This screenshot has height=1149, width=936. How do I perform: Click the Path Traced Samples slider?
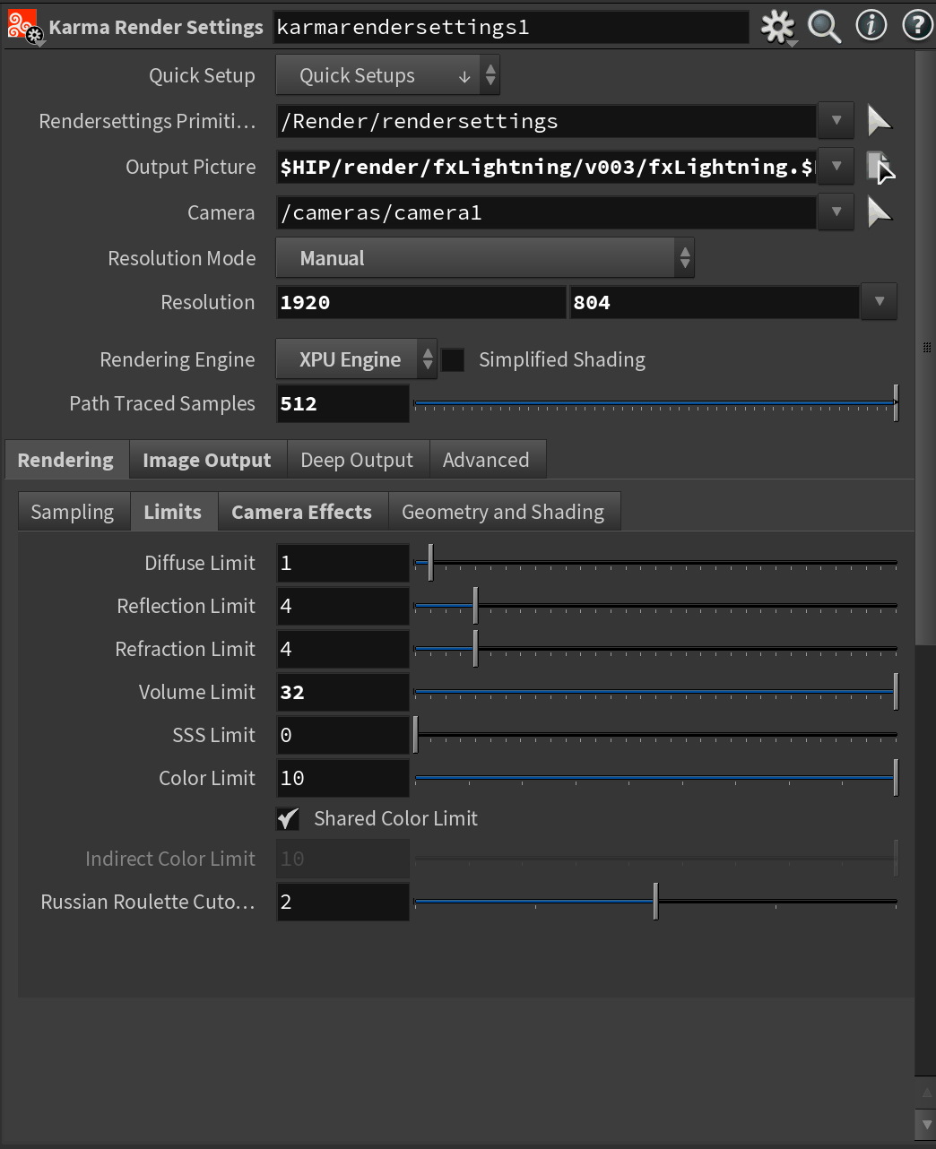[x=655, y=403]
